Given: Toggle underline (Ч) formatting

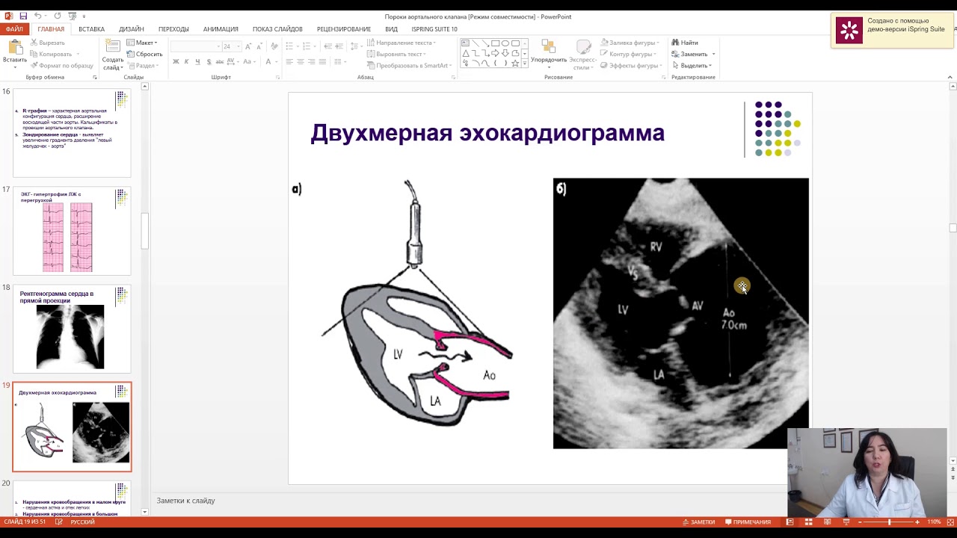Looking at the screenshot, I should (x=197, y=61).
